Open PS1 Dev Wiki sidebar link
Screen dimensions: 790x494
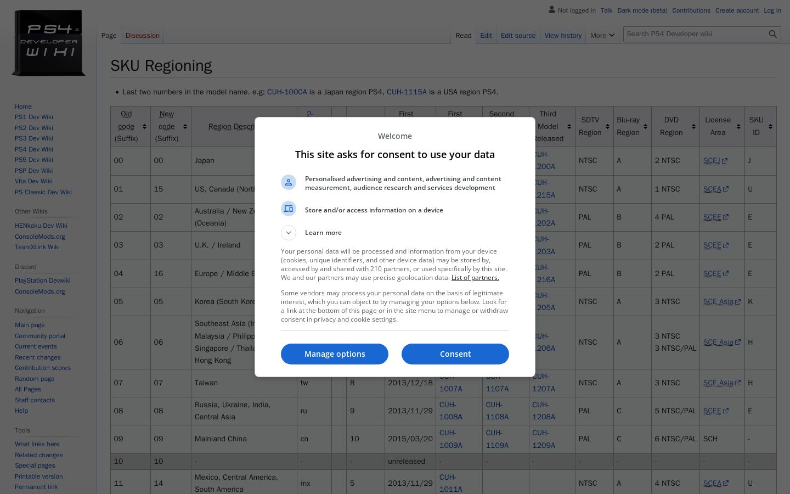tap(34, 117)
